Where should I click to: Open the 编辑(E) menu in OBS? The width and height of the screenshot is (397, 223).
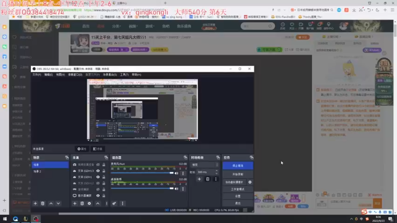48,75
